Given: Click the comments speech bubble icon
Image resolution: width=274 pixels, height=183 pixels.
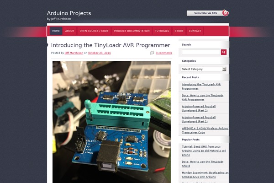Looking at the screenshot, I should pos(152,53).
